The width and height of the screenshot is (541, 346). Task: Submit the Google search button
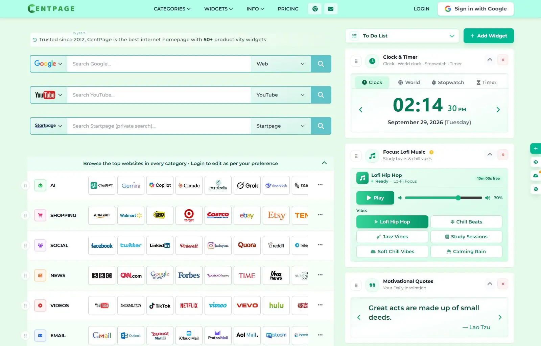(321, 64)
